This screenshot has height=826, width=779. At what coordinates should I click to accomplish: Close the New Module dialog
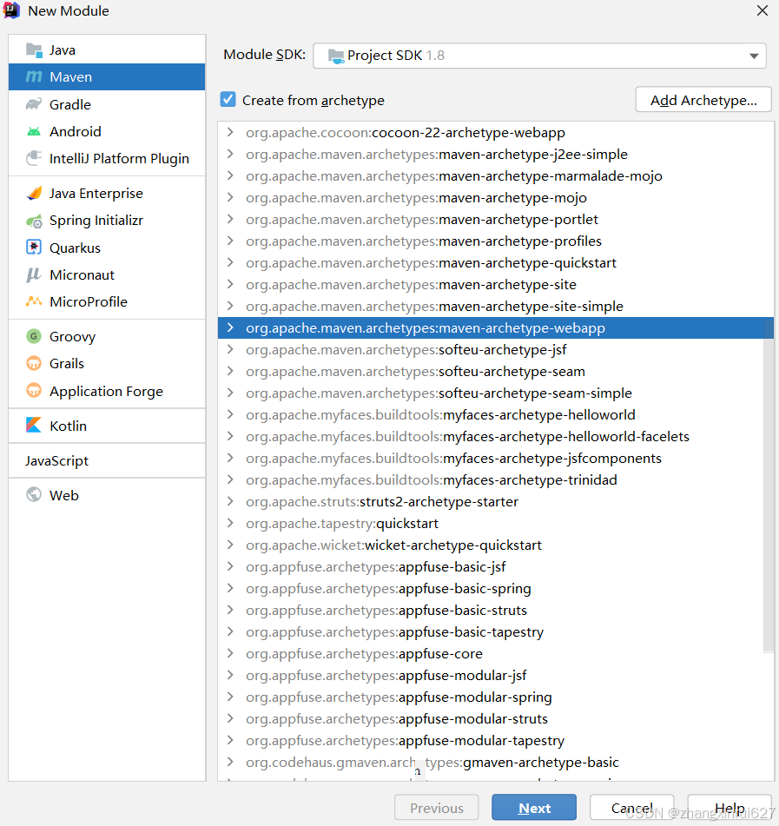pos(762,10)
